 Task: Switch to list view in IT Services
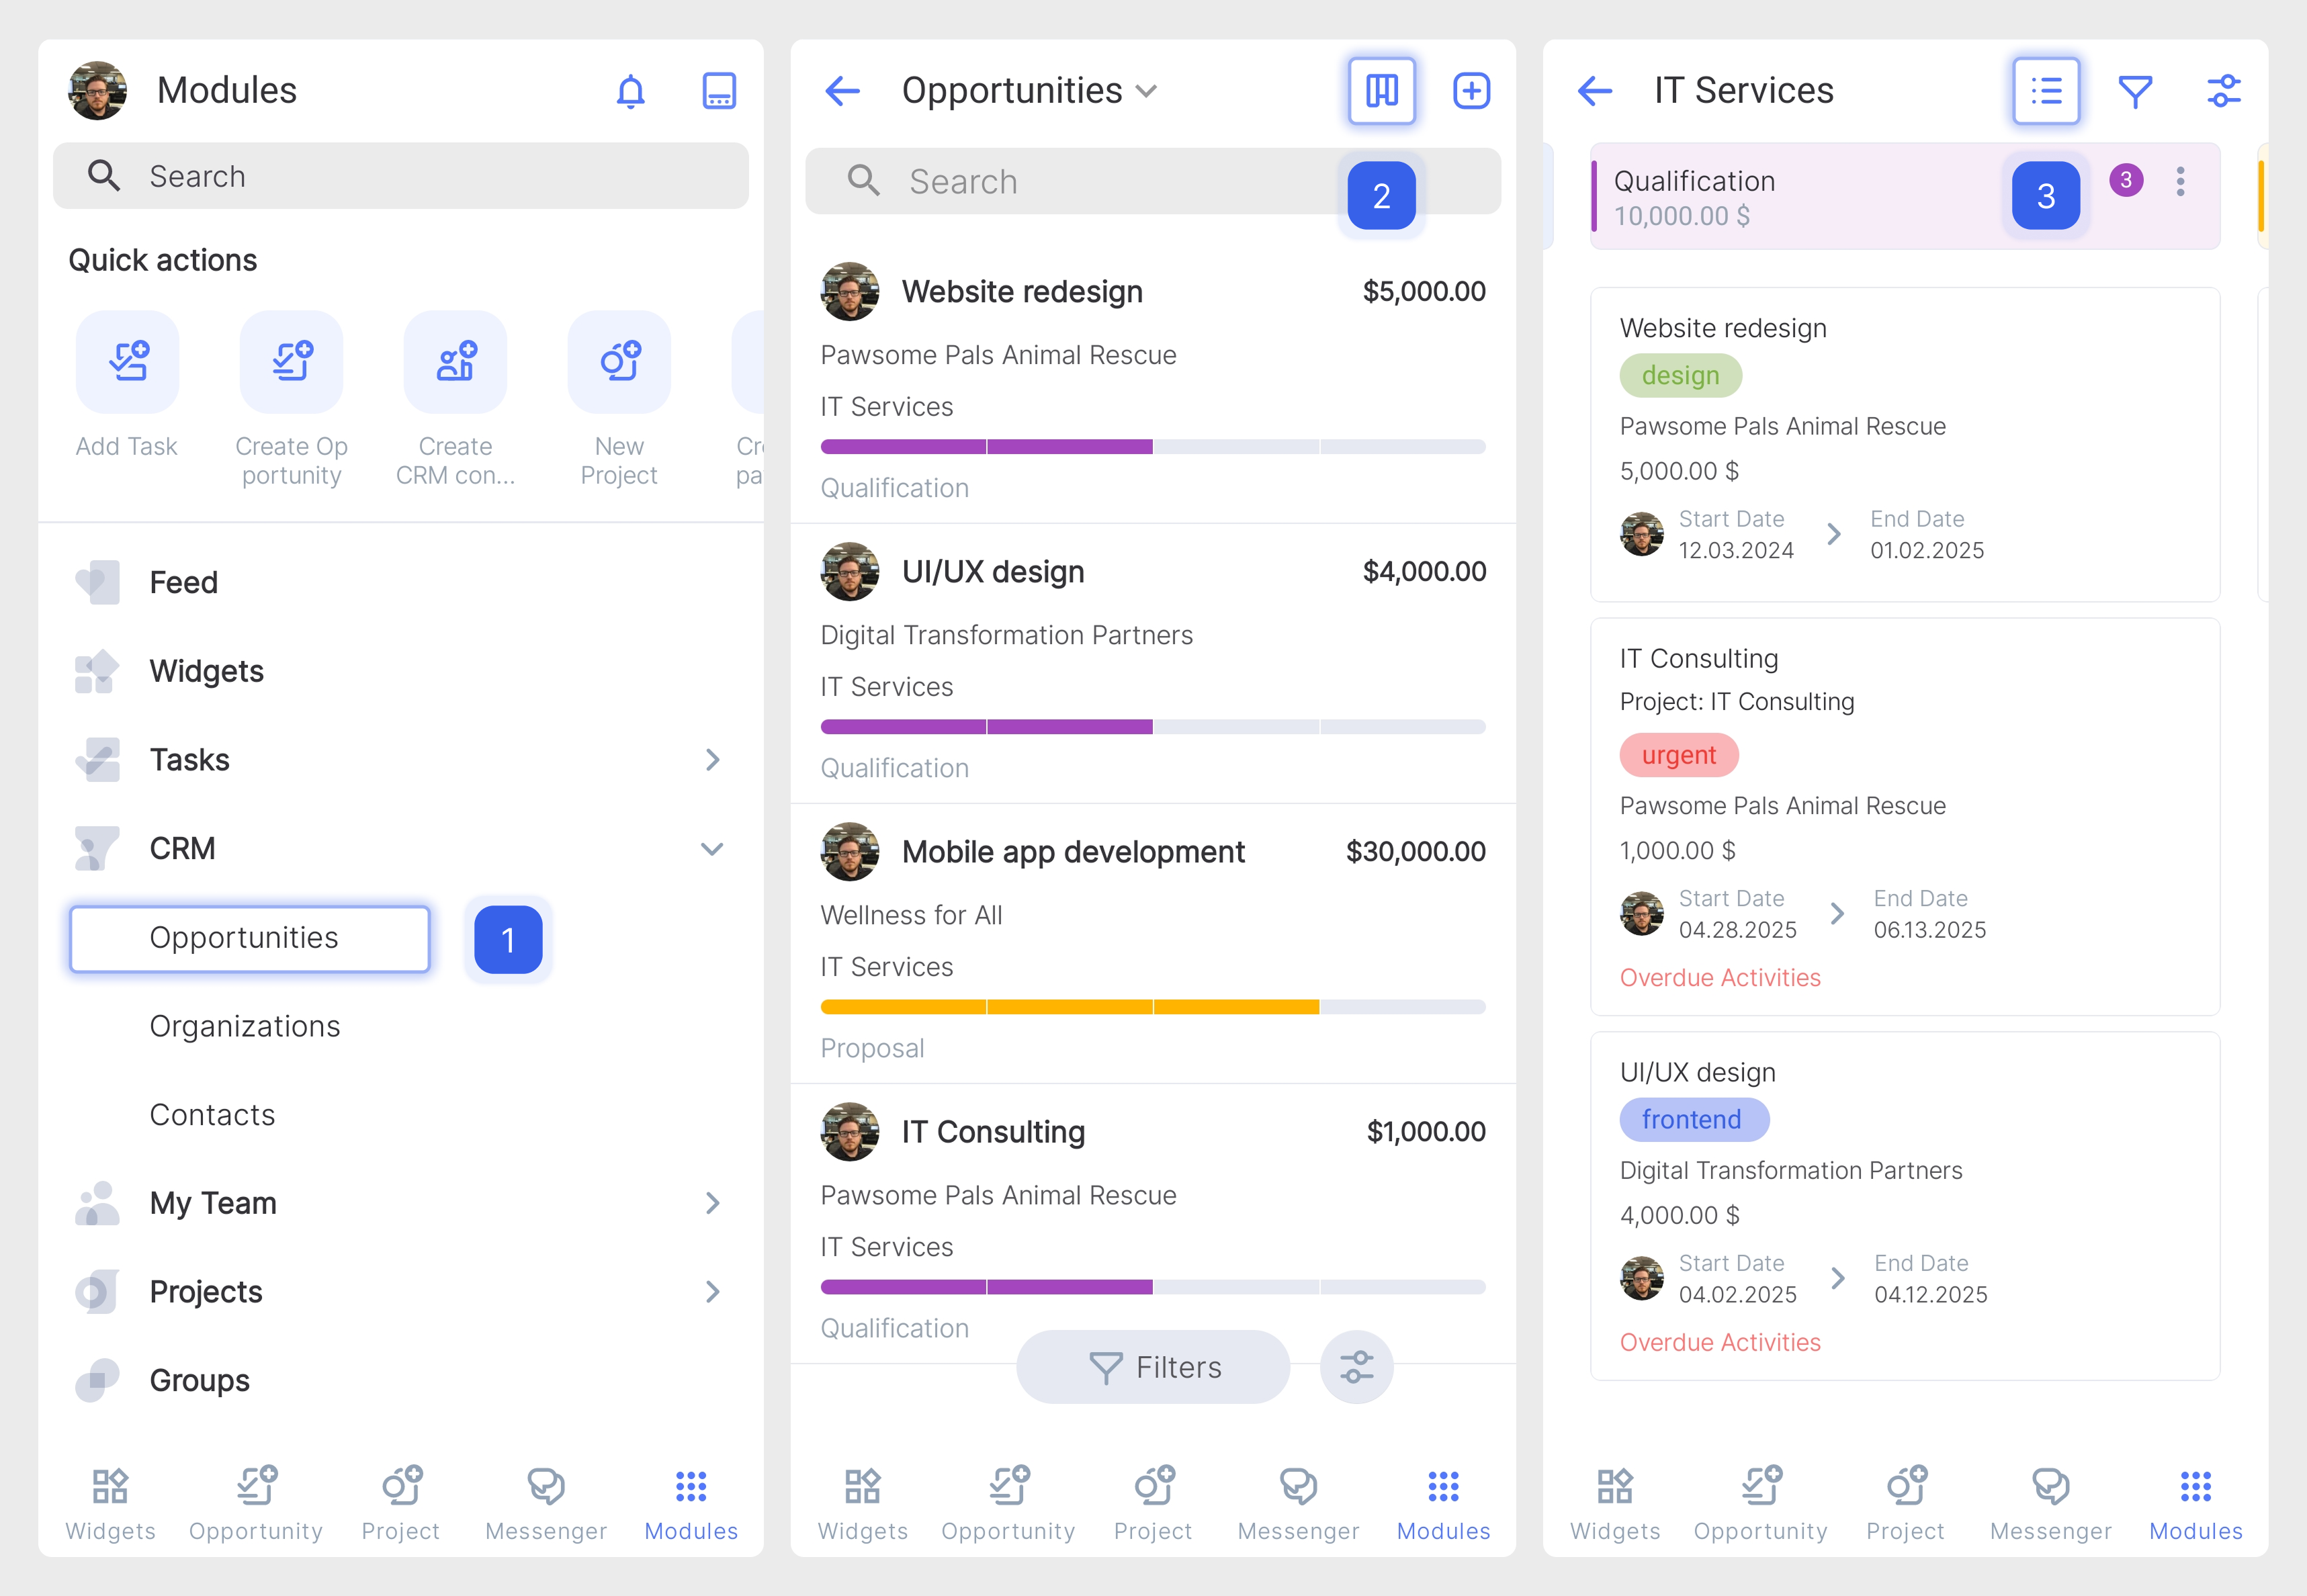pos(2046,91)
